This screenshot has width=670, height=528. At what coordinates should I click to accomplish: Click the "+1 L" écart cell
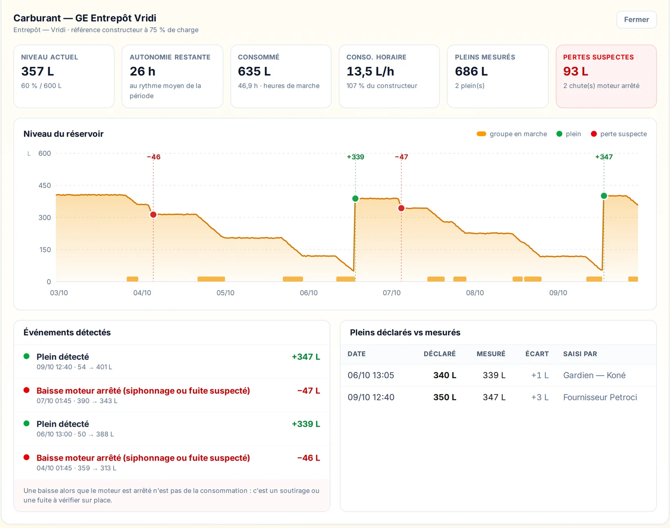click(540, 375)
